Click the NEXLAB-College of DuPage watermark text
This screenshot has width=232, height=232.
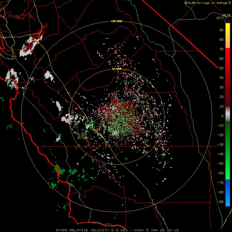pyautogui.click(x=207, y=3)
